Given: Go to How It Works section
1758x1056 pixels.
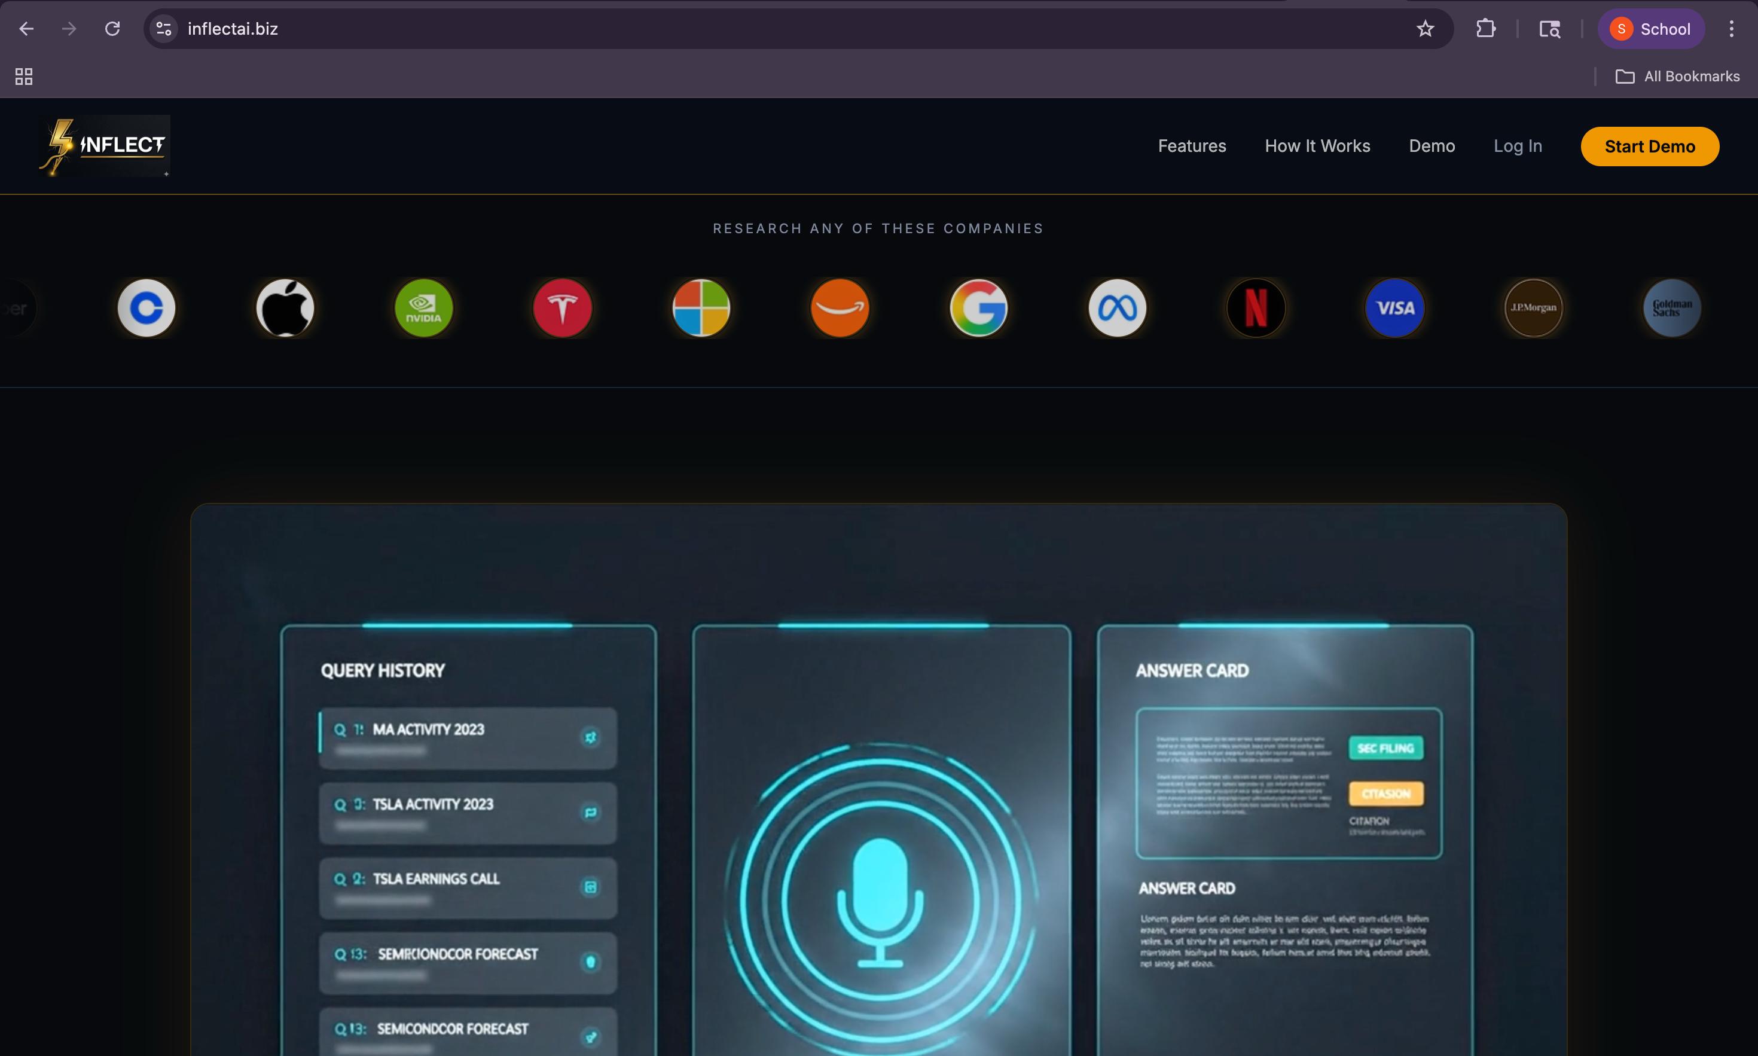Looking at the screenshot, I should 1317,146.
